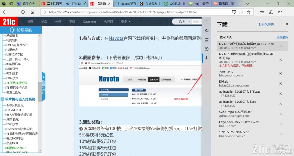Switch hub pane to Reading list
The width and height of the screenshot is (294, 156).
(x=206, y=40)
